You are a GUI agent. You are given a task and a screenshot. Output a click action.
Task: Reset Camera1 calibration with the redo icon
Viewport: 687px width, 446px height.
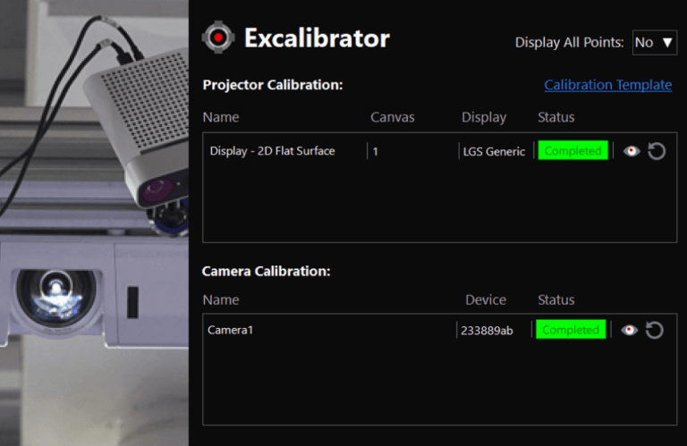[x=655, y=330]
